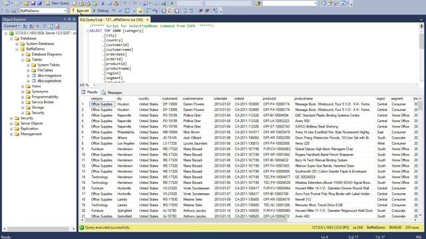Select row header number 9

(x=84, y=149)
